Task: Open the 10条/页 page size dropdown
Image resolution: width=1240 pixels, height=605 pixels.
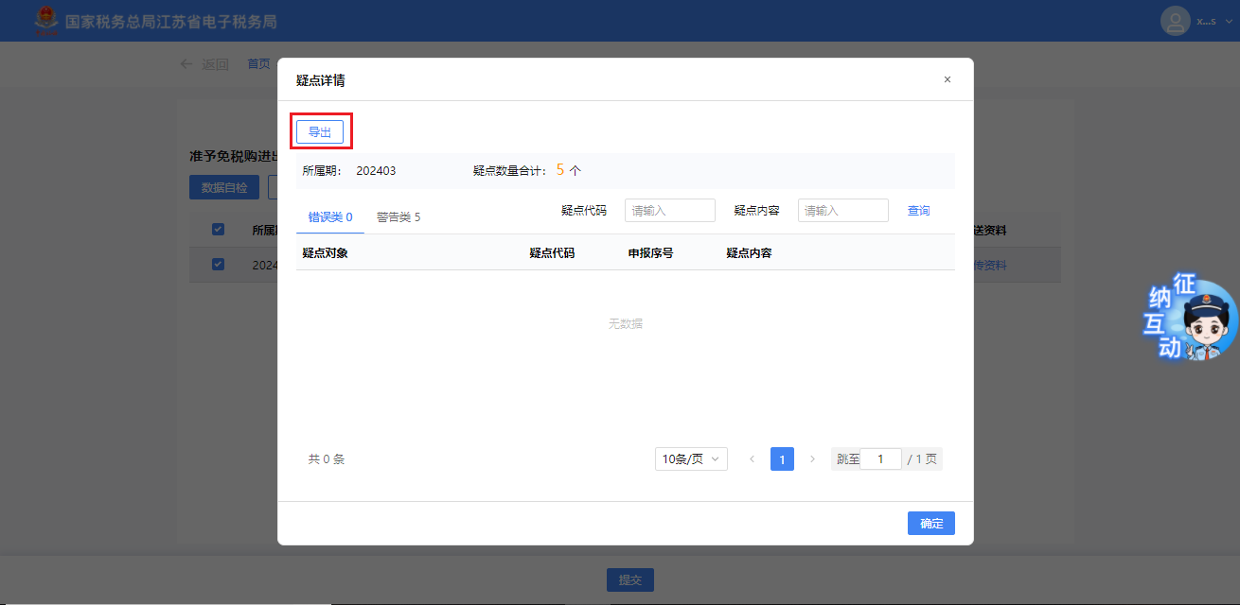Action: [x=691, y=459]
